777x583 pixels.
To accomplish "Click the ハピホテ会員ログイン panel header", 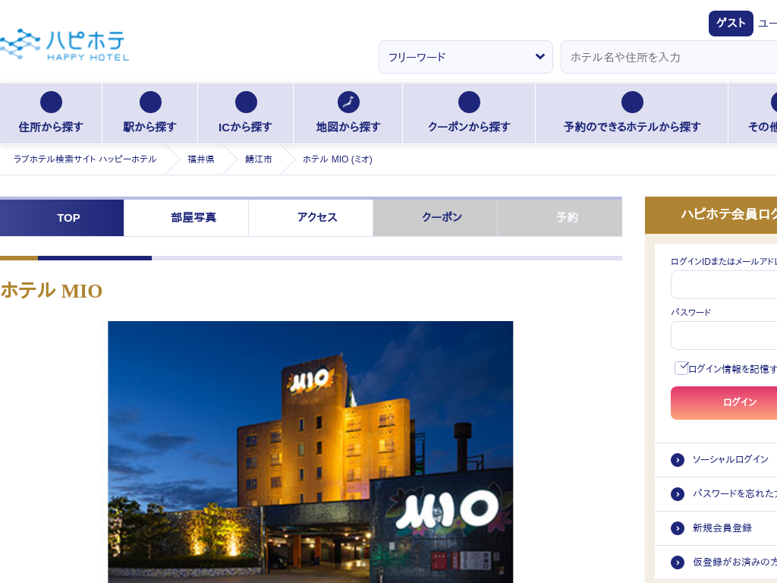I will click(x=711, y=215).
